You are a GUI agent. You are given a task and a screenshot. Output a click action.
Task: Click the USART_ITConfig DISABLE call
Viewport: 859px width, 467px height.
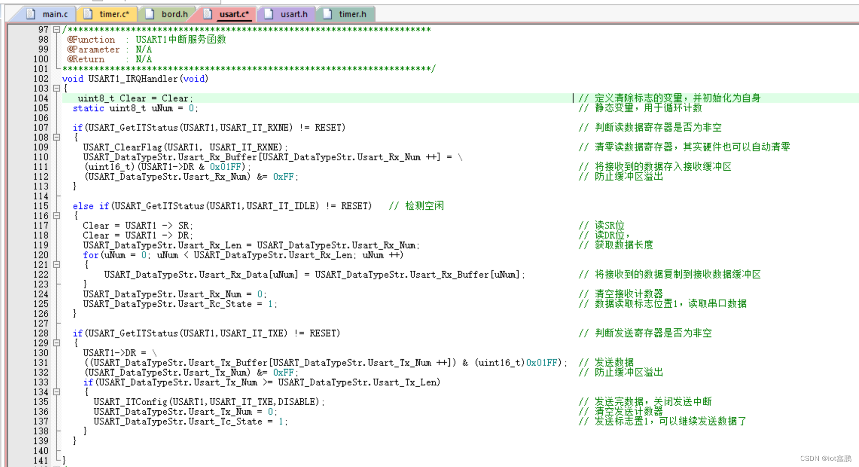(209, 402)
